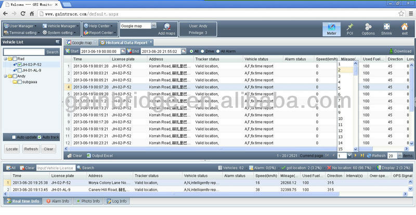Open the Photo Info tab

(88, 201)
